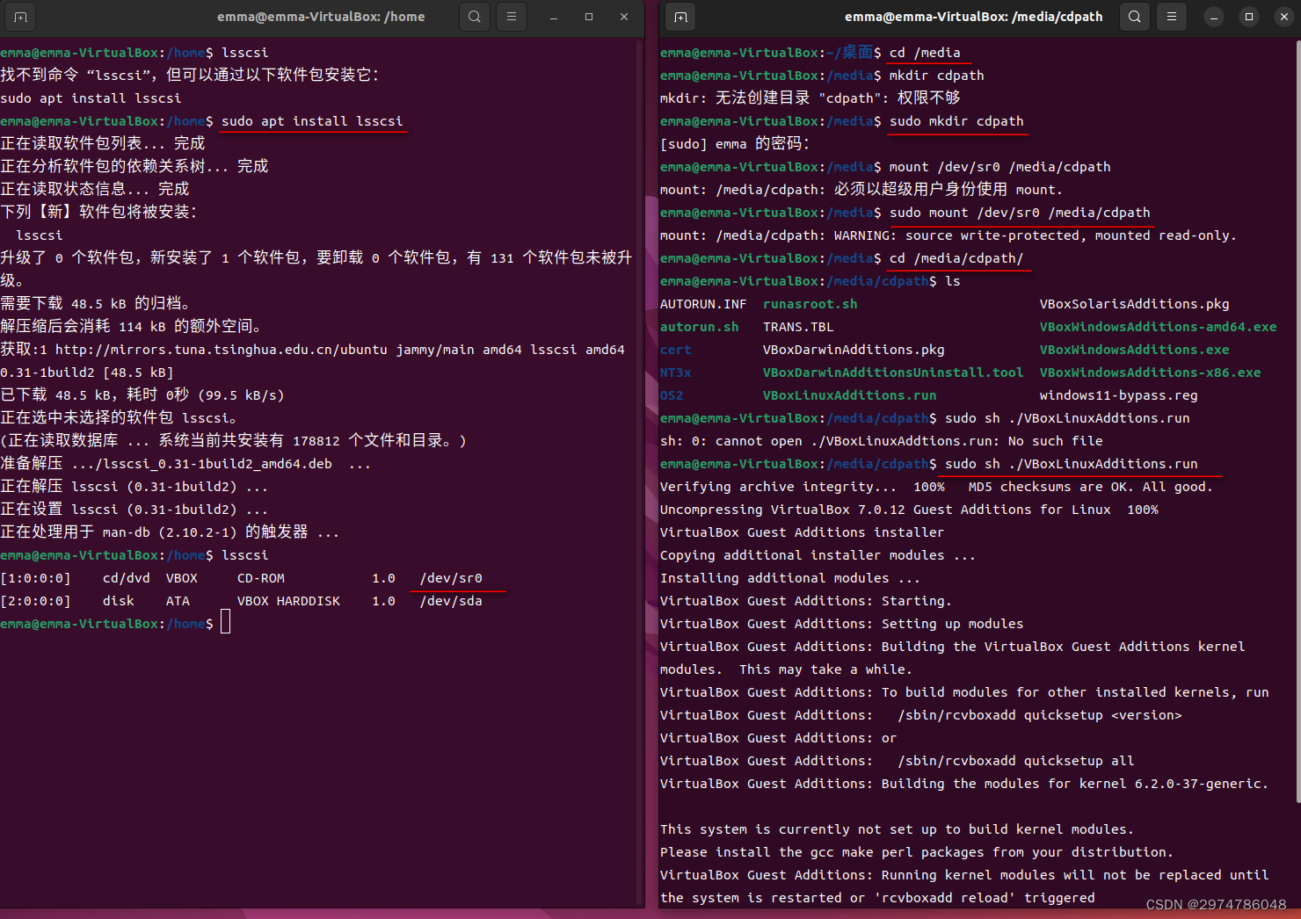Image resolution: width=1301 pixels, height=919 pixels.
Task: Click VBoxDarwinAdditionsUninstall.tool file name
Action: pyautogui.click(x=893, y=373)
